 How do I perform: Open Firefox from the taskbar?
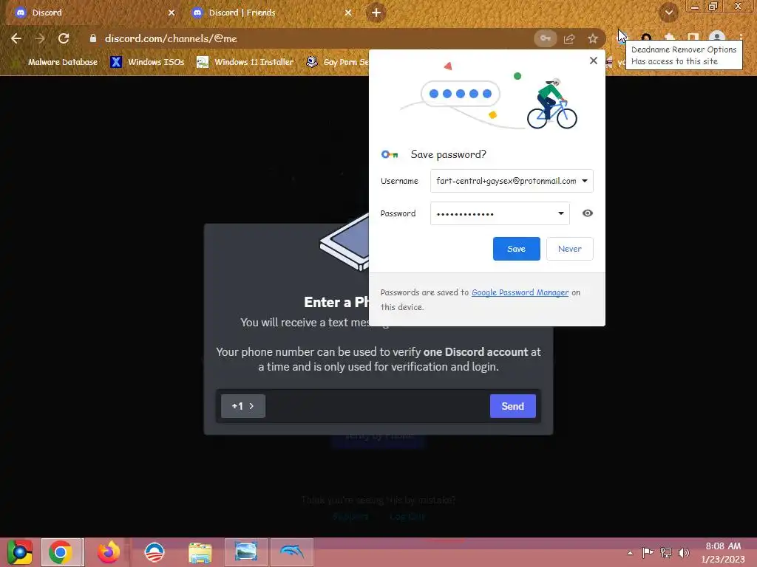pyautogui.click(x=108, y=552)
